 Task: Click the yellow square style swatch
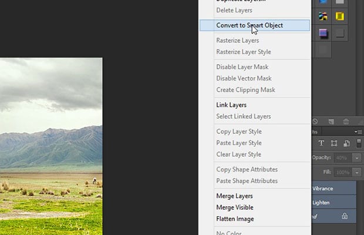(x=339, y=16)
